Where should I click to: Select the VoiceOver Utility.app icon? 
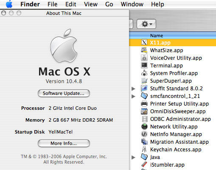[x=144, y=58]
